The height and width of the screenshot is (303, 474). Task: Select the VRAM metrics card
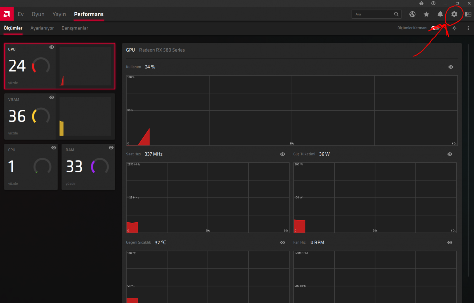click(x=60, y=116)
